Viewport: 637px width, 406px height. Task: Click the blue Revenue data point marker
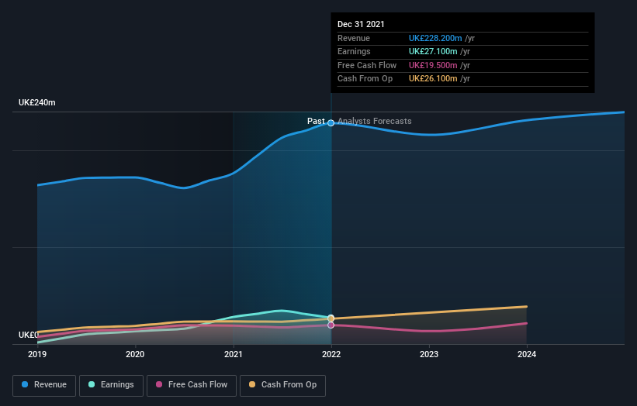click(331, 123)
